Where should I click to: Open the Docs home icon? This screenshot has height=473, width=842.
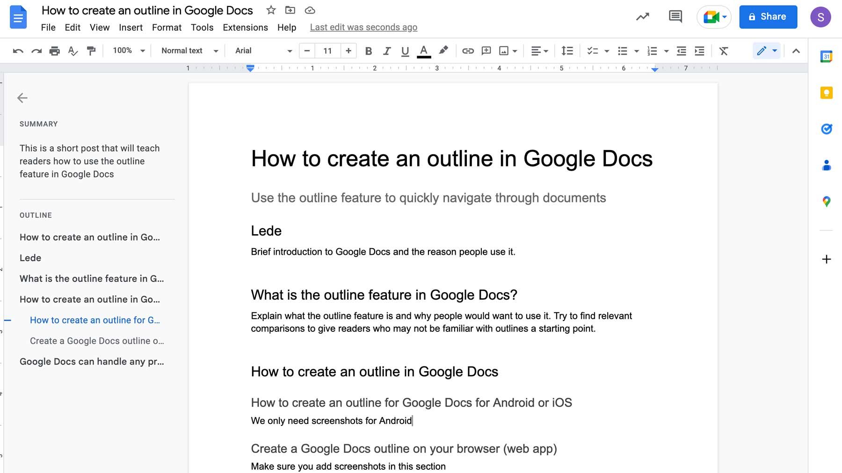point(18,17)
